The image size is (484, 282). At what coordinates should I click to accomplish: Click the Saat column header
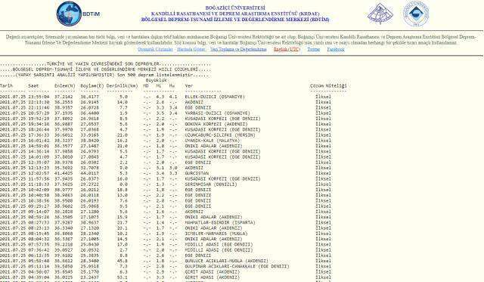(x=33, y=85)
